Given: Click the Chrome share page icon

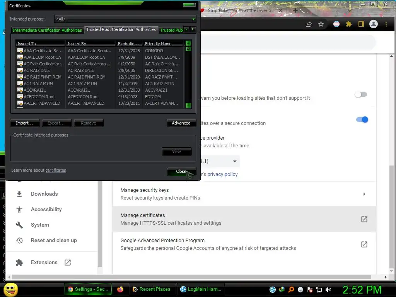Looking at the screenshot, I should pos(309,24).
